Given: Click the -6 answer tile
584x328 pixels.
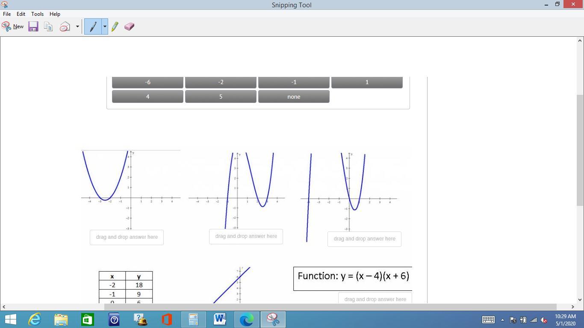Looking at the screenshot, I should [147, 82].
